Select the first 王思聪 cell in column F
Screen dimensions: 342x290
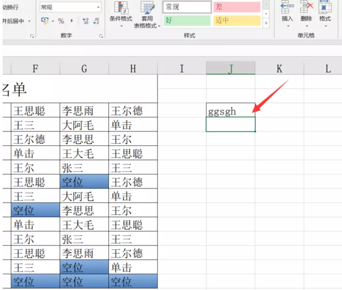[35, 111]
